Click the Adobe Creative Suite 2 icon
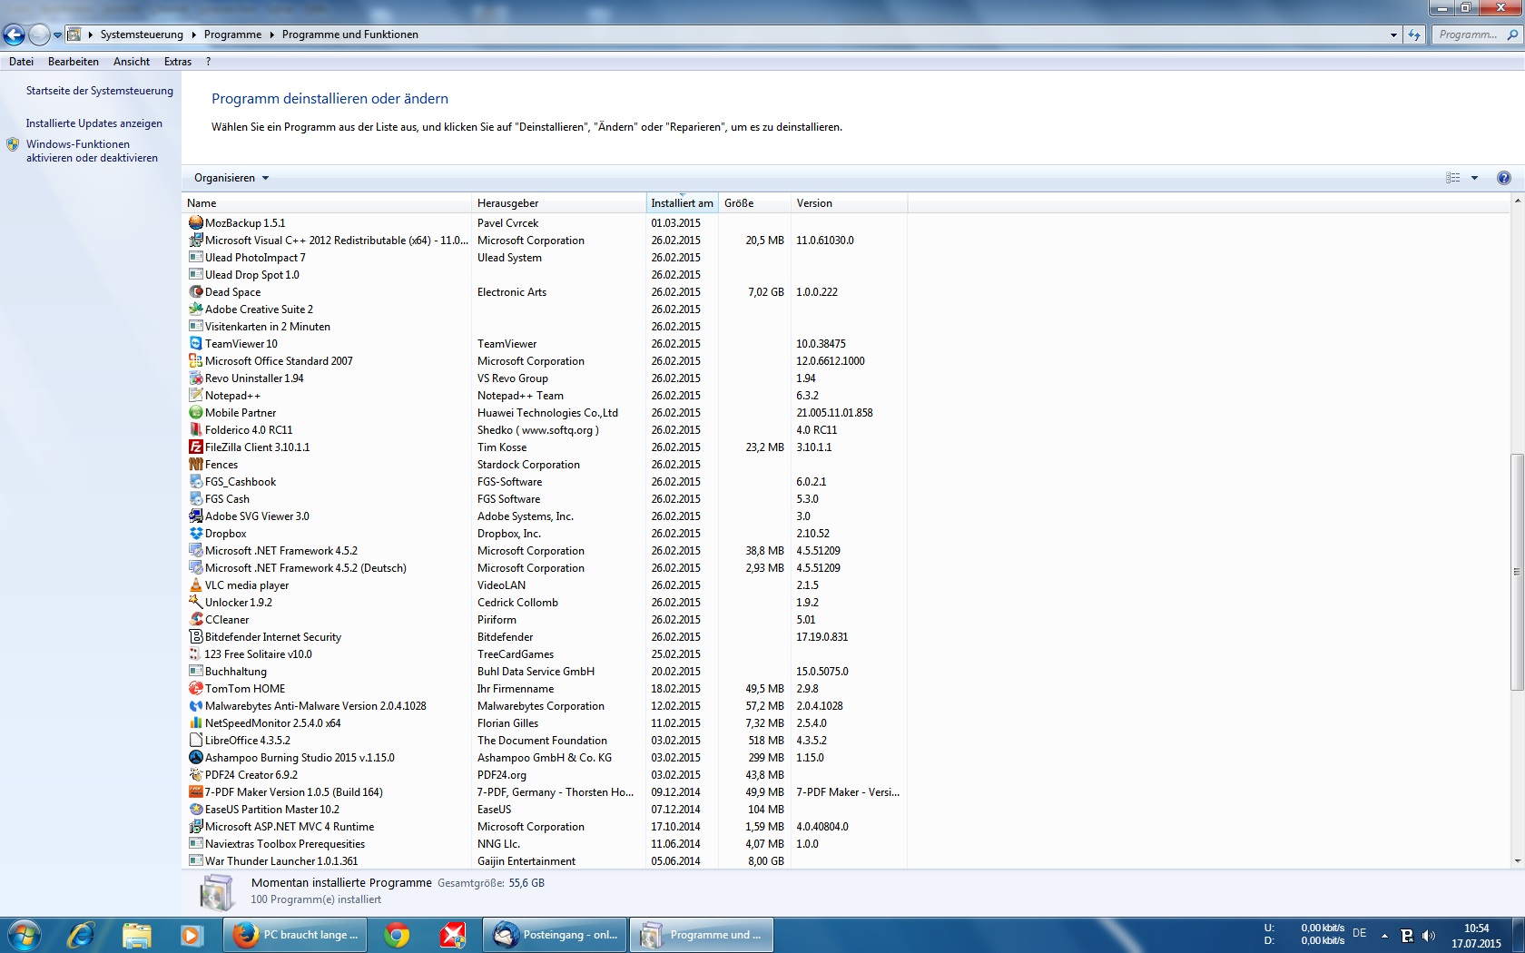The image size is (1525, 953). (x=195, y=309)
